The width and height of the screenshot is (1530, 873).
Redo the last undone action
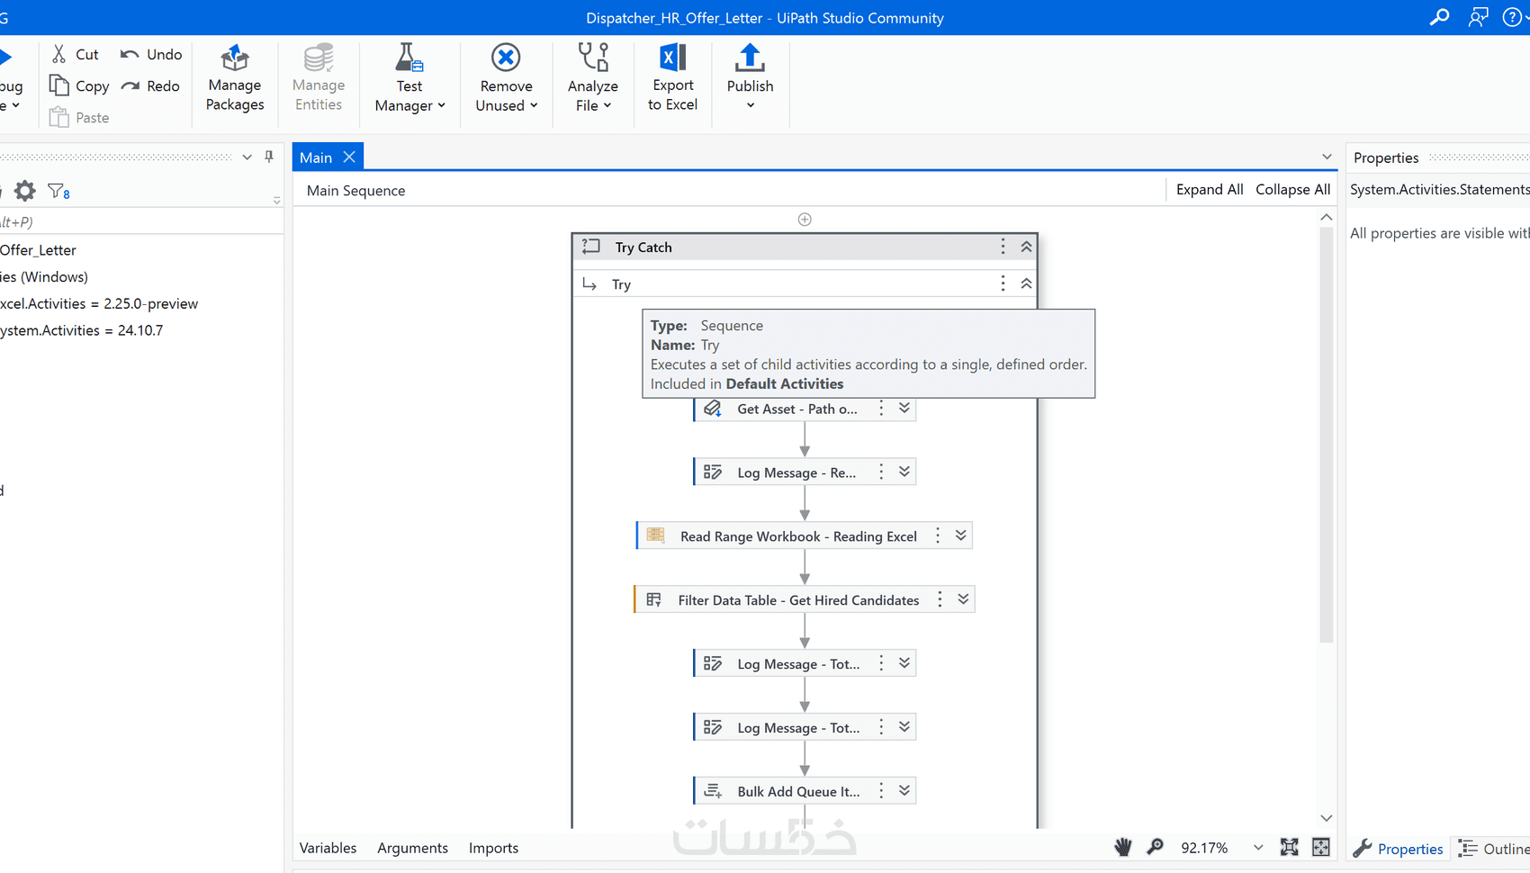150,85
